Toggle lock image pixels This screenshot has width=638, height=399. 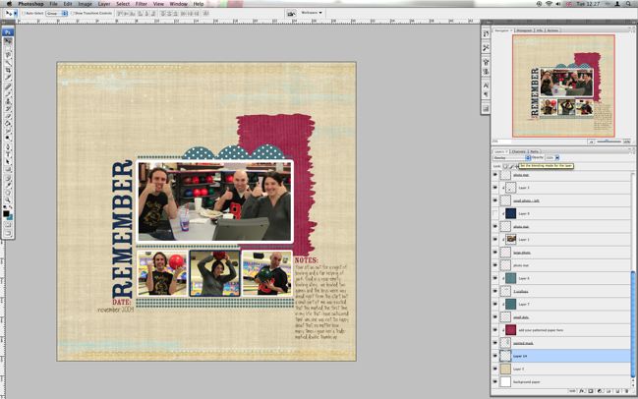(x=511, y=166)
